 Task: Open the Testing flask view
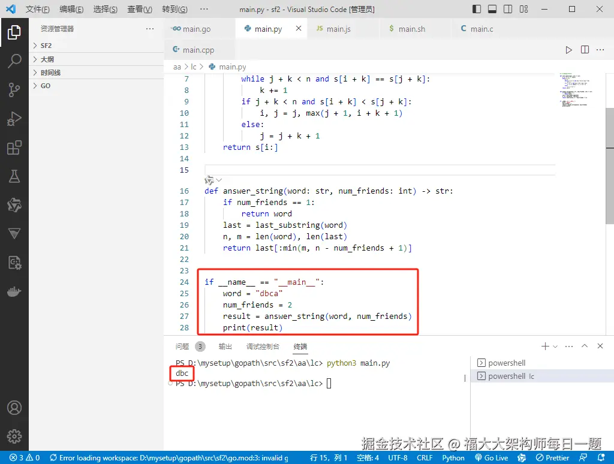pos(14,176)
